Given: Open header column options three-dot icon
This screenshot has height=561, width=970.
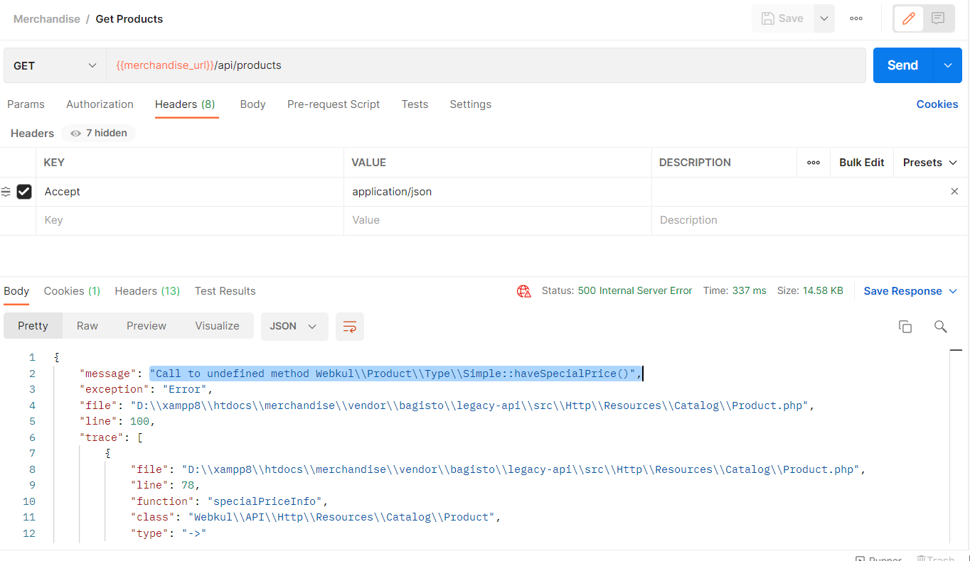Looking at the screenshot, I should point(814,162).
